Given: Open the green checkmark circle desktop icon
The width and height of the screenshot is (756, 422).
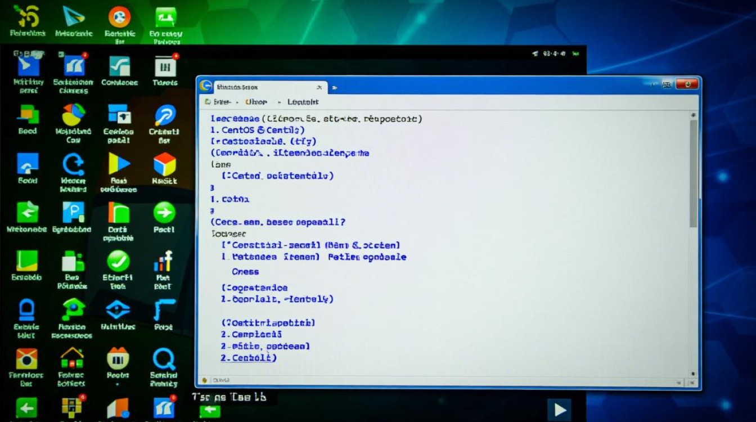Looking at the screenshot, I should coord(118,261).
